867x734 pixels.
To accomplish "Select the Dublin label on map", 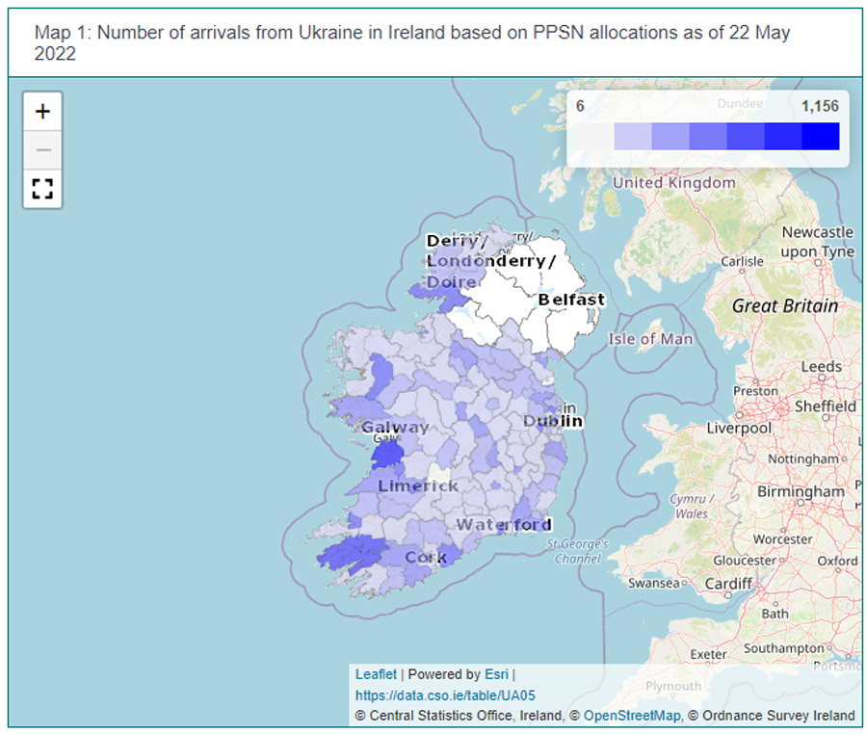I will [553, 422].
